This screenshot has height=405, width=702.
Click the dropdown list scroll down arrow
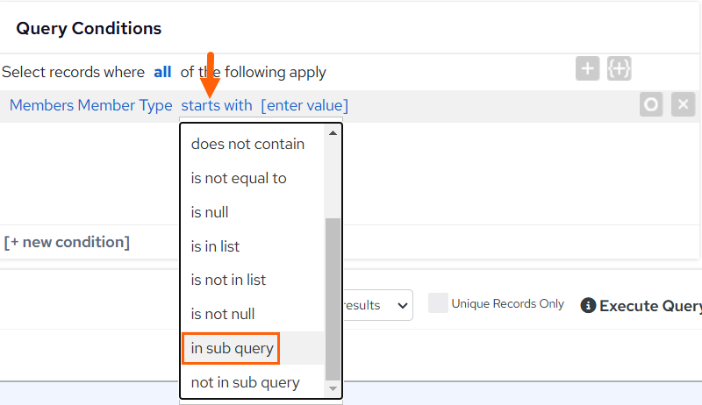333,388
